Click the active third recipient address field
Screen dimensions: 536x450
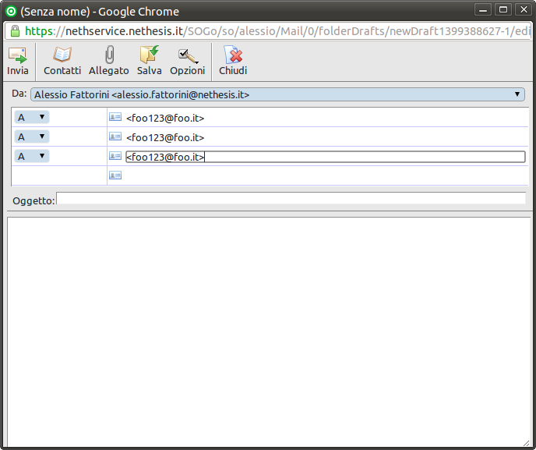click(x=325, y=157)
